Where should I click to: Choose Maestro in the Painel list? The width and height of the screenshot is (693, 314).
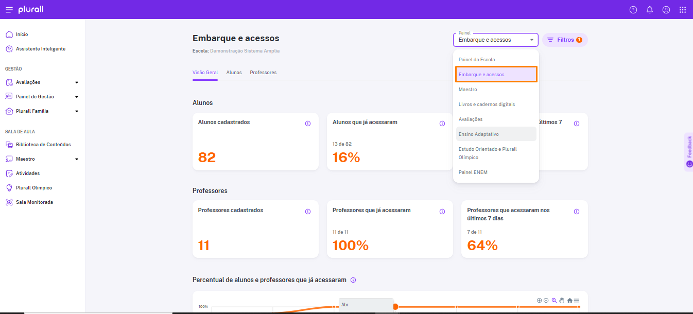[496, 90]
